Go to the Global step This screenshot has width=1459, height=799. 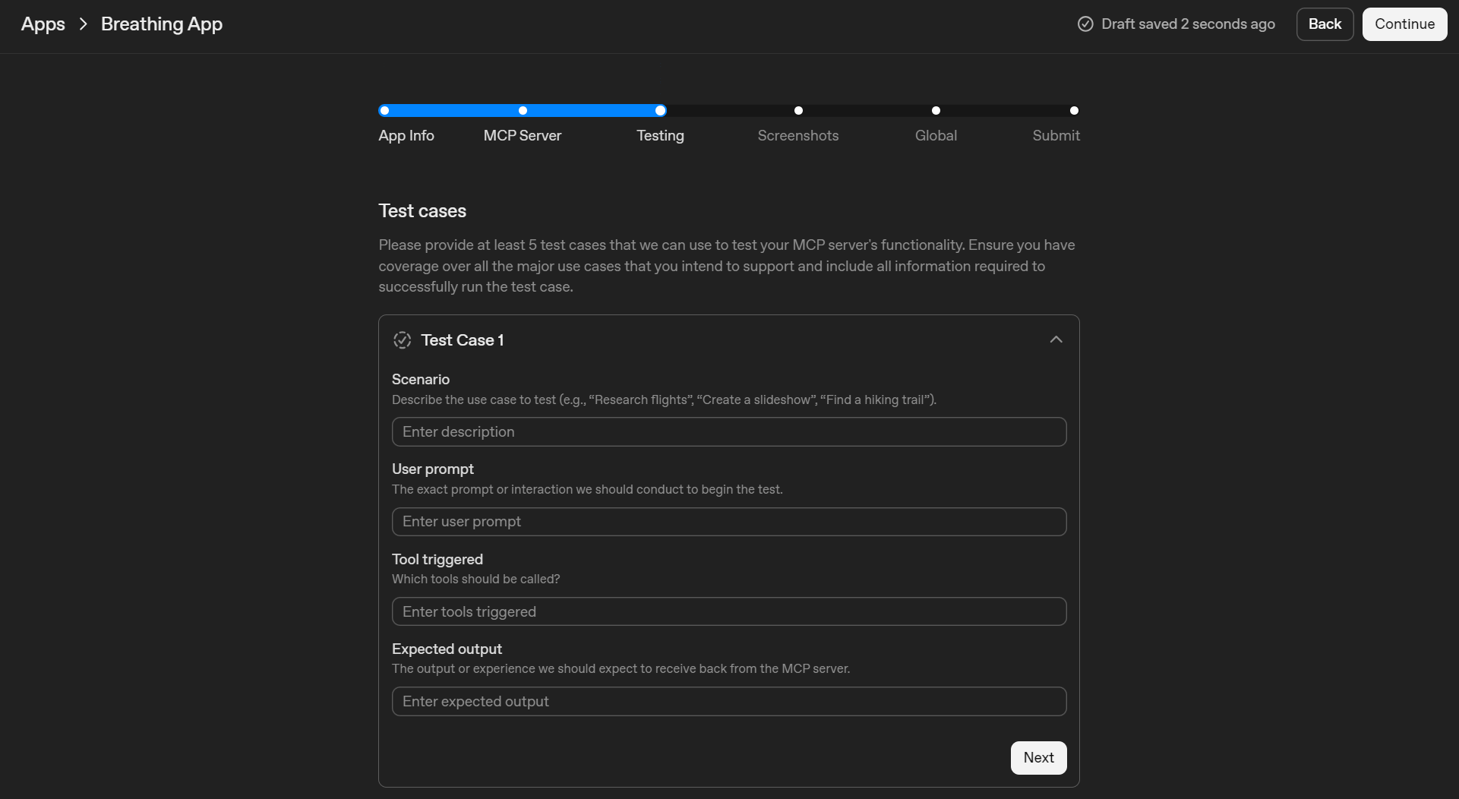(x=936, y=135)
